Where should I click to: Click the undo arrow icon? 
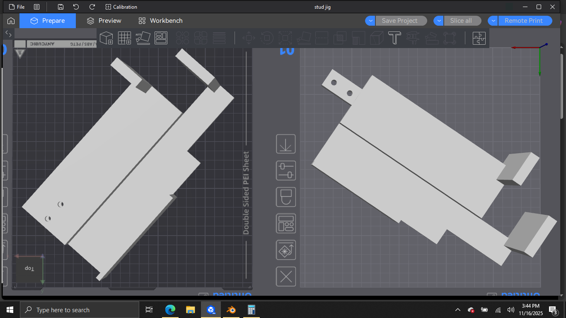[x=76, y=7]
